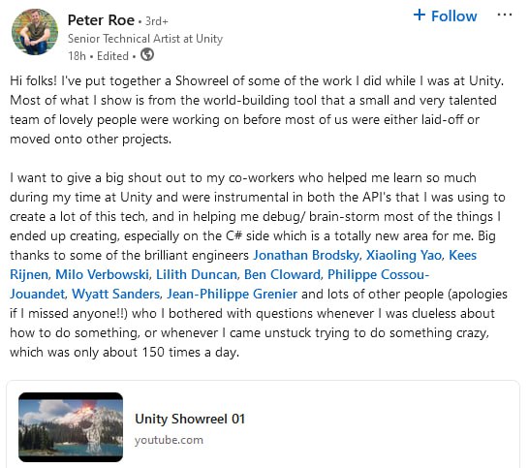Open Kees Rijnen's profile mention

point(462,255)
